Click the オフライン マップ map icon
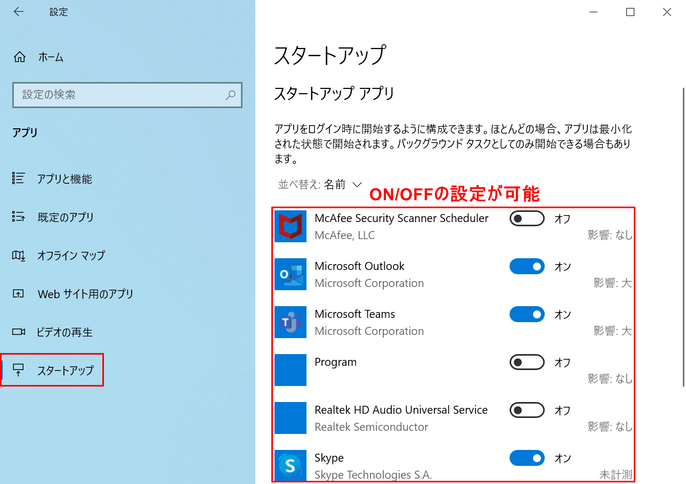The image size is (686, 484). (x=19, y=255)
